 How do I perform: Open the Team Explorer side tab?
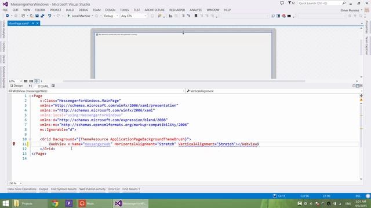(367, 46)
